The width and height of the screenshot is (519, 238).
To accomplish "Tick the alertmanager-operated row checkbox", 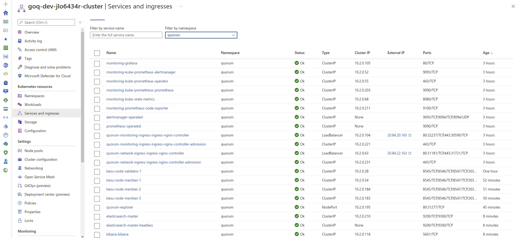I will (97, 118).
